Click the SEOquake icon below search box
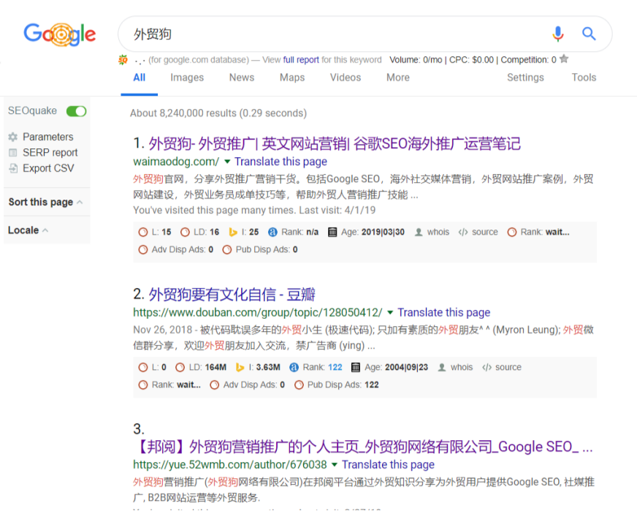This screenshot has width=637, height=511. [x=123, y=60]
